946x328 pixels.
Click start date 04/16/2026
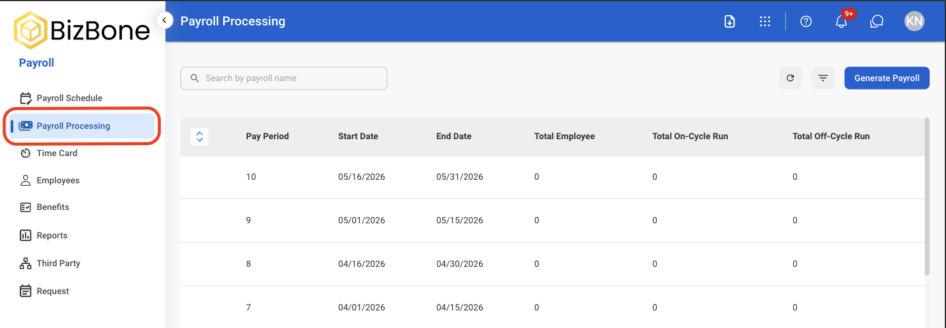click(x=362, y=264)
